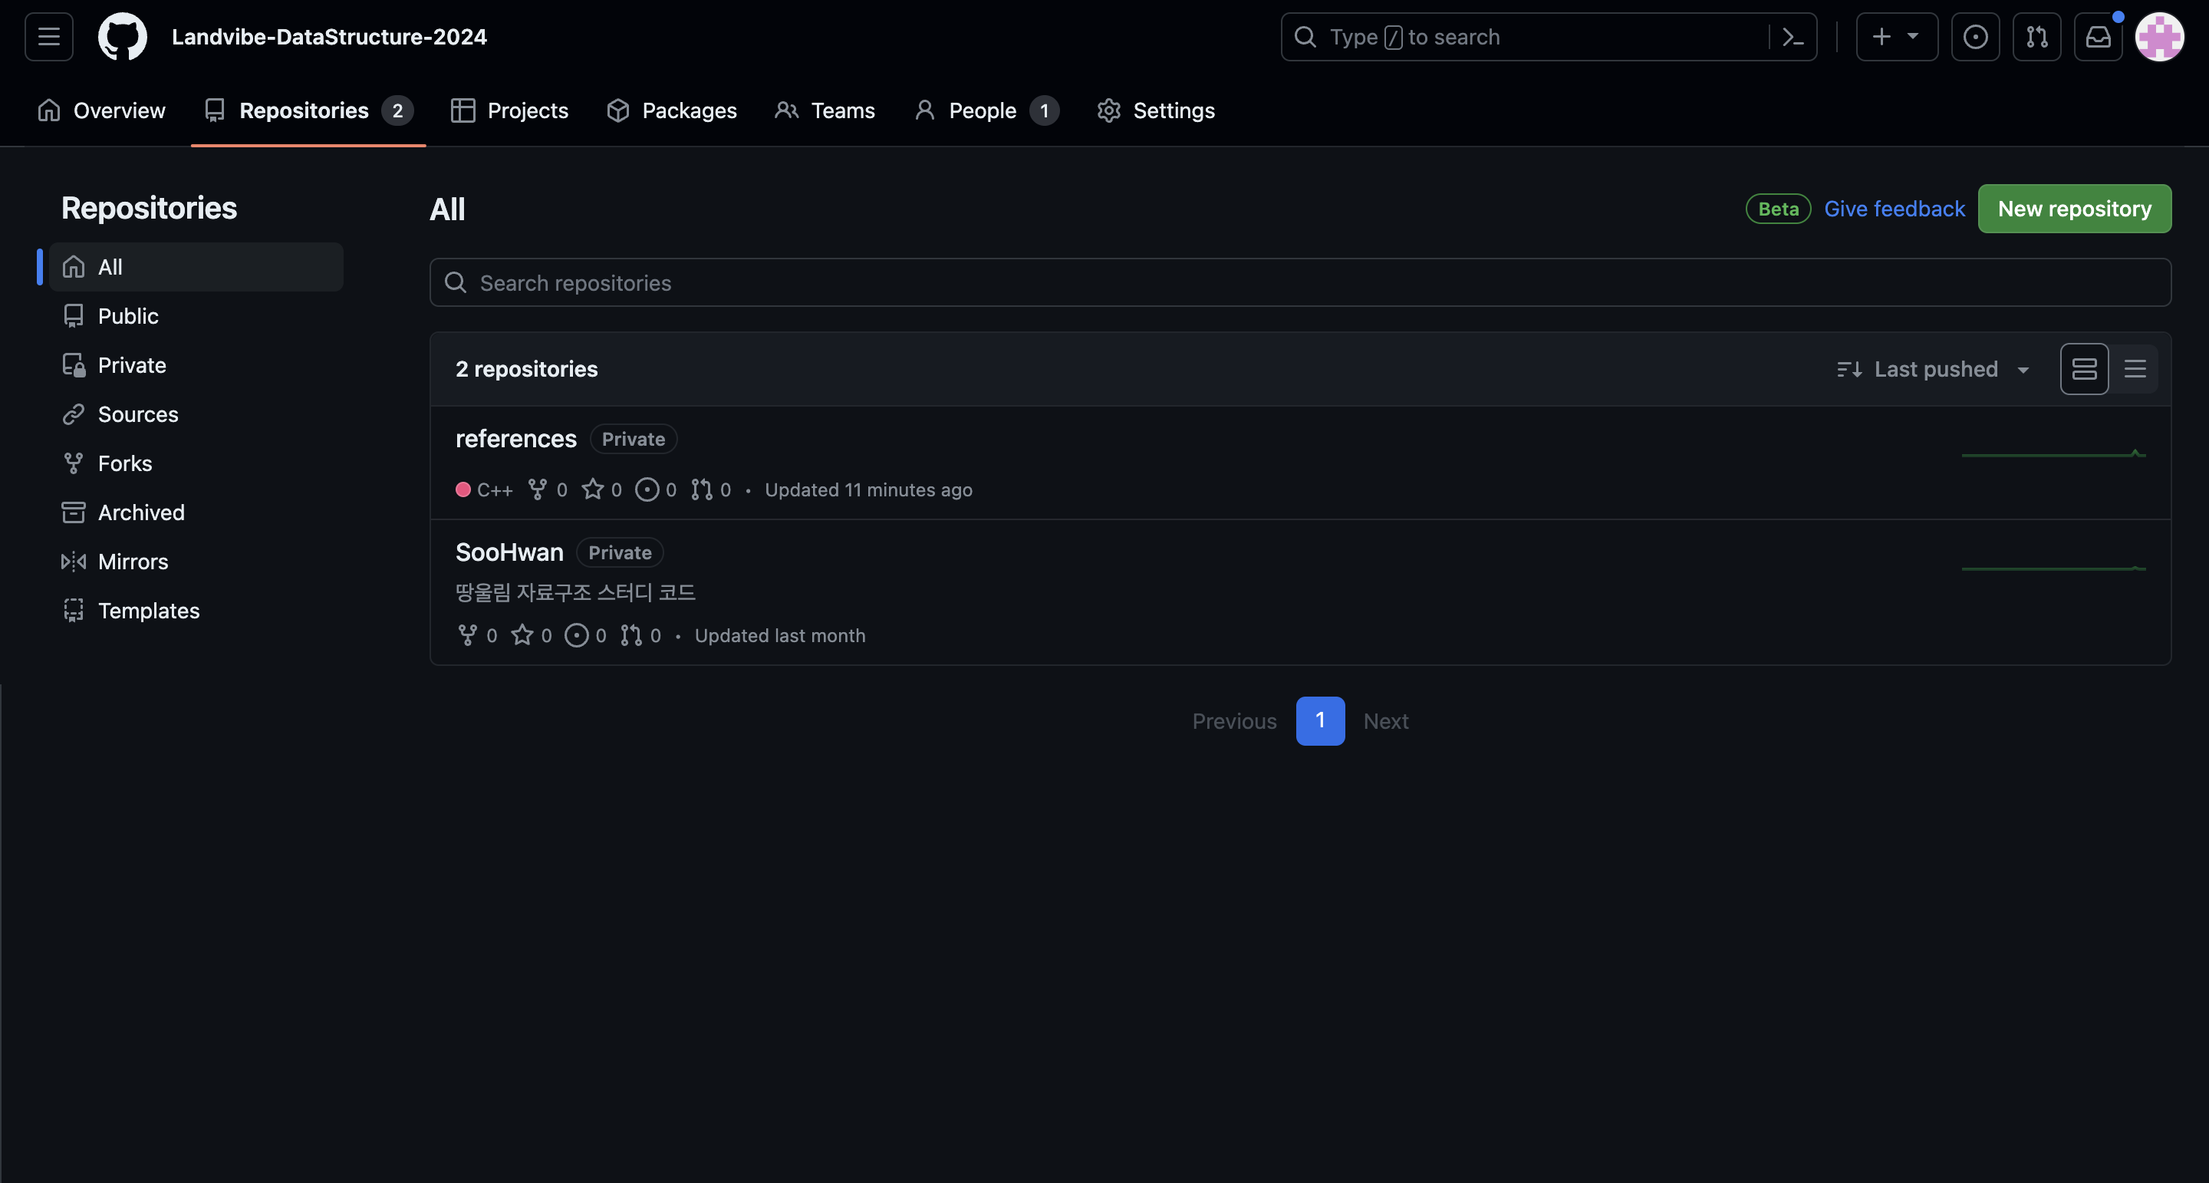Filter by Forks in sidebar
The width and height of the screenshot is (2209, 1183).
pyautogui.click(x=196, y=463)
